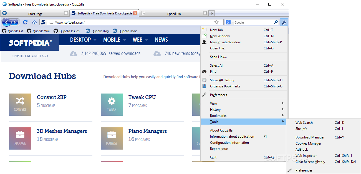Click the Forward navigation arrow

point(15,22)
